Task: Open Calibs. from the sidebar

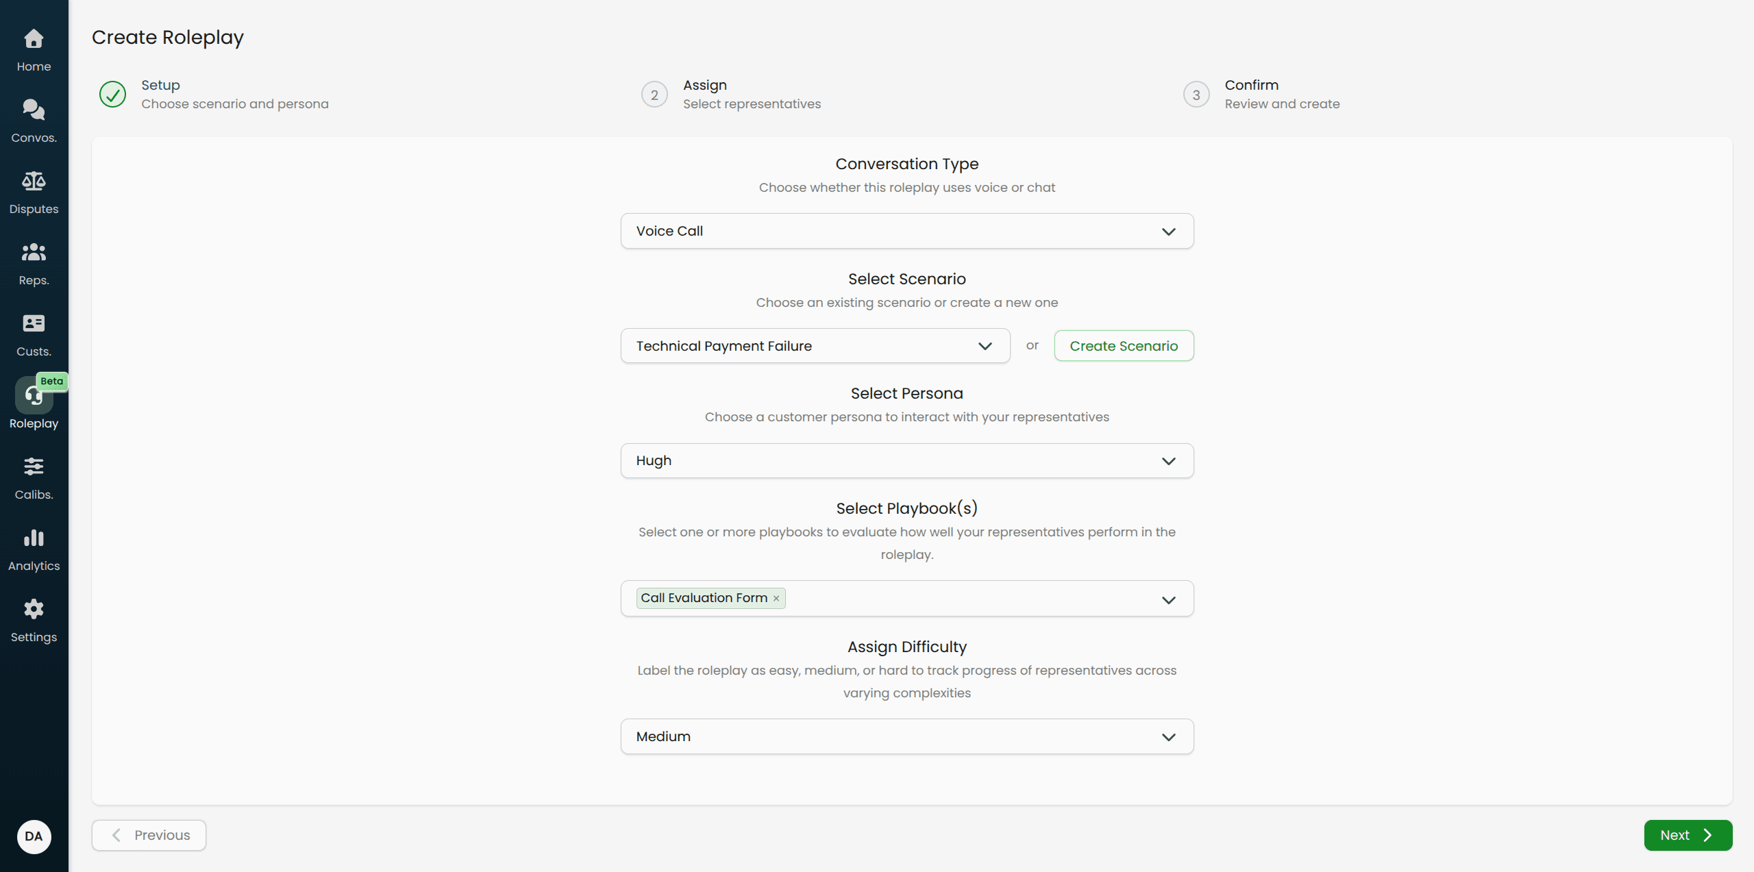Action: point(34,477)
